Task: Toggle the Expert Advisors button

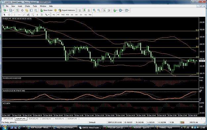Action: pos(67,10)
